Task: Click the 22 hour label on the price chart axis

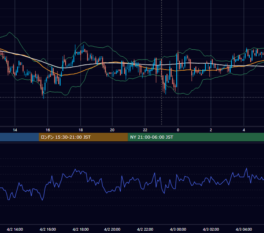Action: click(x=145, y=130)
